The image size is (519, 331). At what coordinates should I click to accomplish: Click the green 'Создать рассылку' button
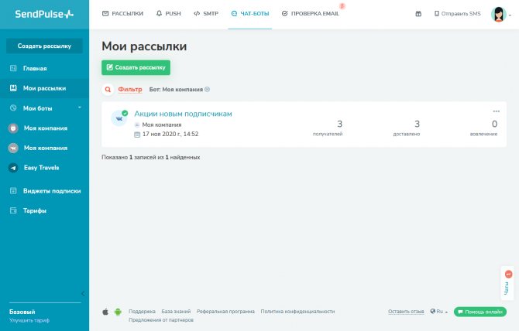click(x=136, y=67)
